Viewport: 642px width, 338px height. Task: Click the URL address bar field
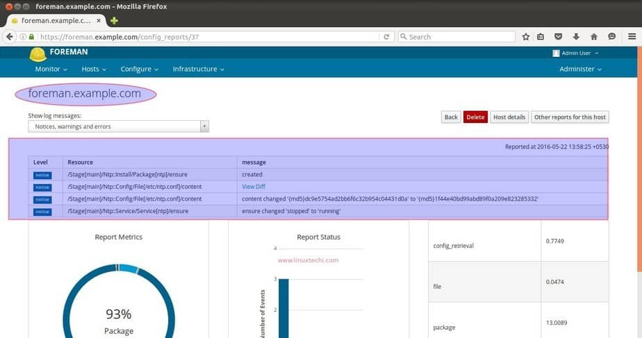209,37
